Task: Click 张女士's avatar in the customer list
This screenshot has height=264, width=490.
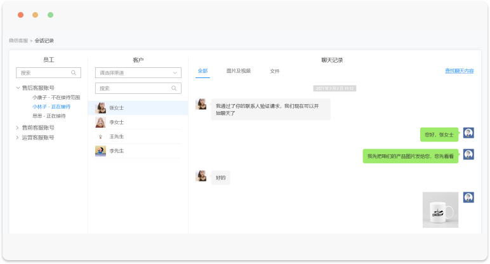Action: click(x=100, y=108)
